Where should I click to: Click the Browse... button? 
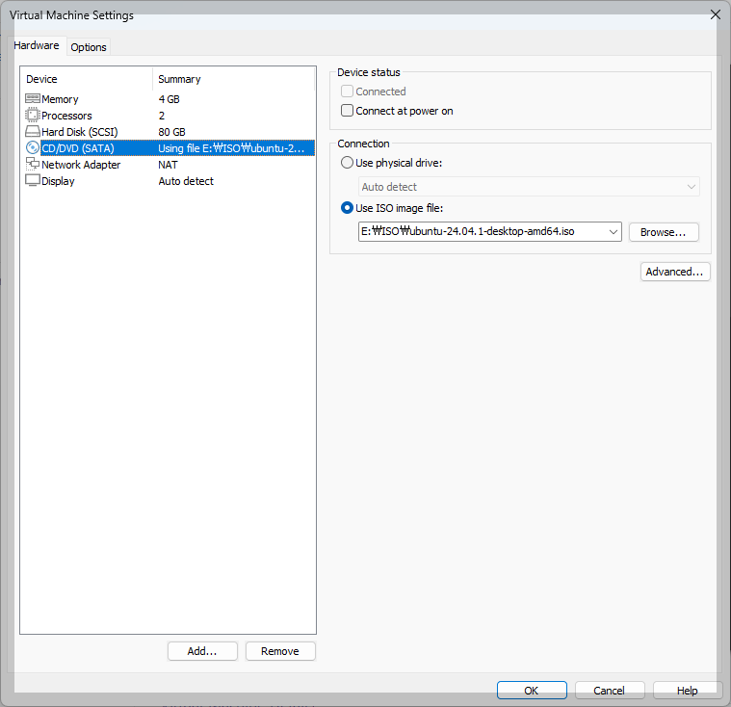(x=664, y=232)
